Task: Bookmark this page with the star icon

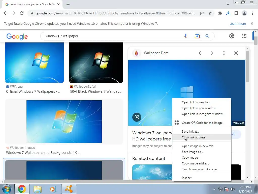Action: pos(210,13)
